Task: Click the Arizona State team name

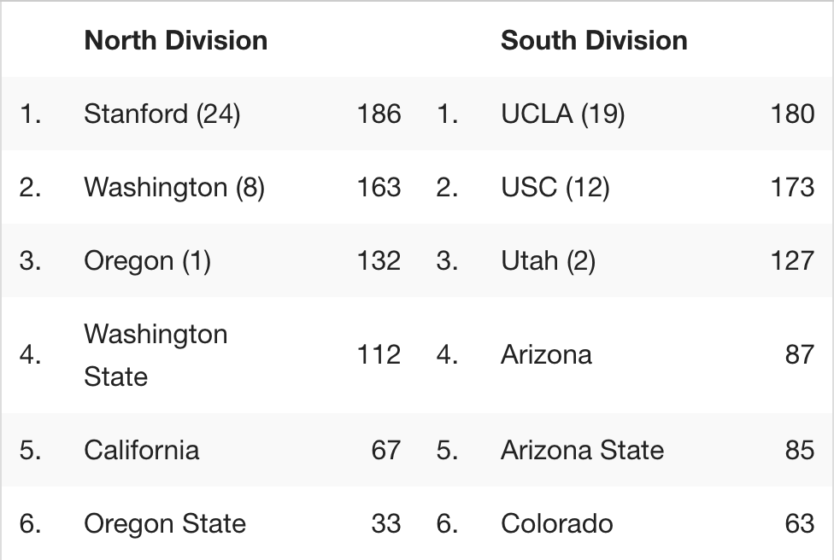Action: click(x=583, y=450)
